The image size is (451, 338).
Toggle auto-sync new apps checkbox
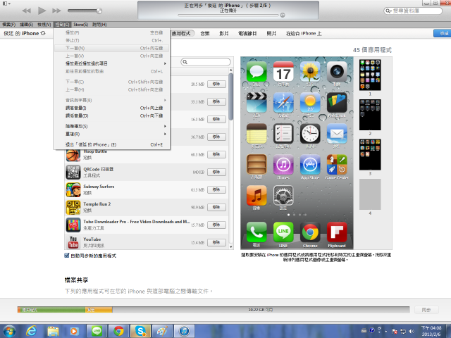(67, 255)
